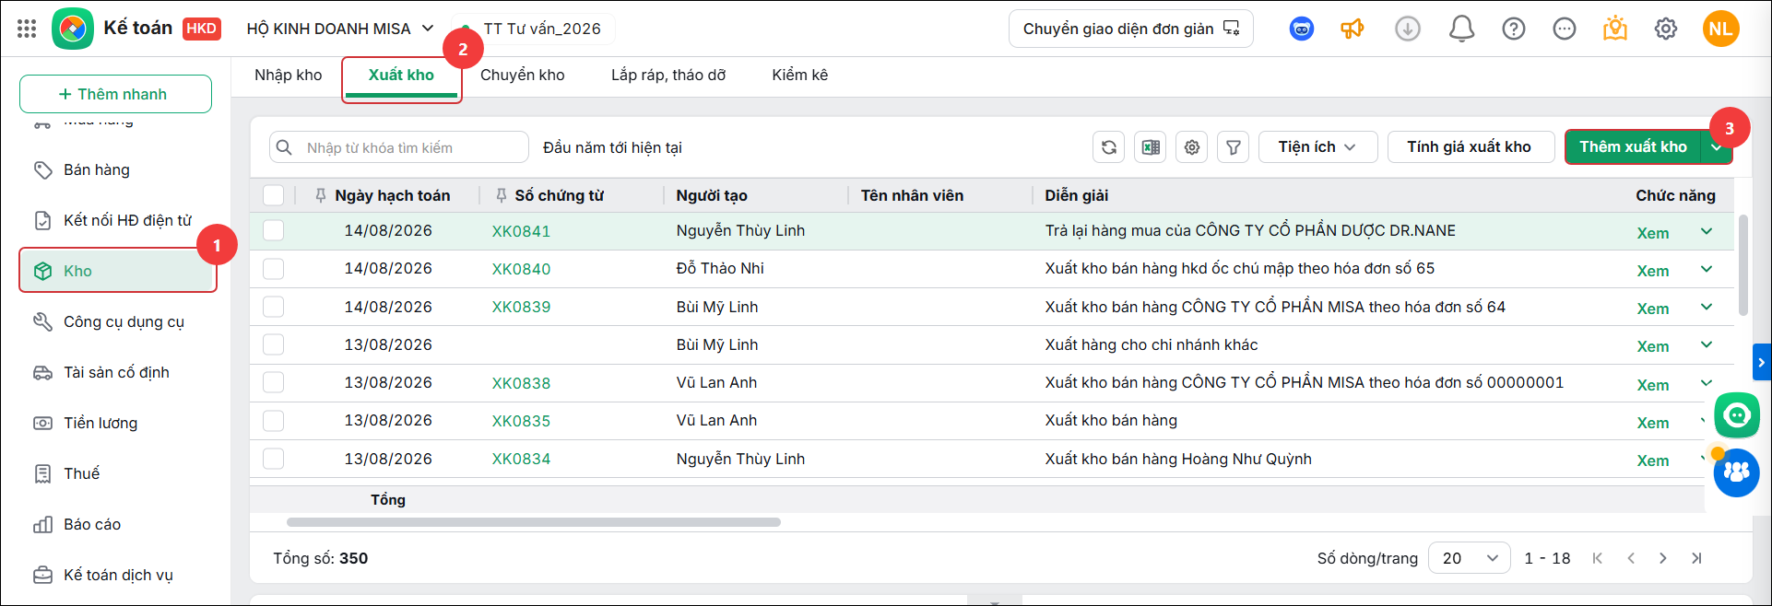Open the blue community widget icon
Image resolution: width=1772 pixels, height=606 pixels.
click(1737, 473)
